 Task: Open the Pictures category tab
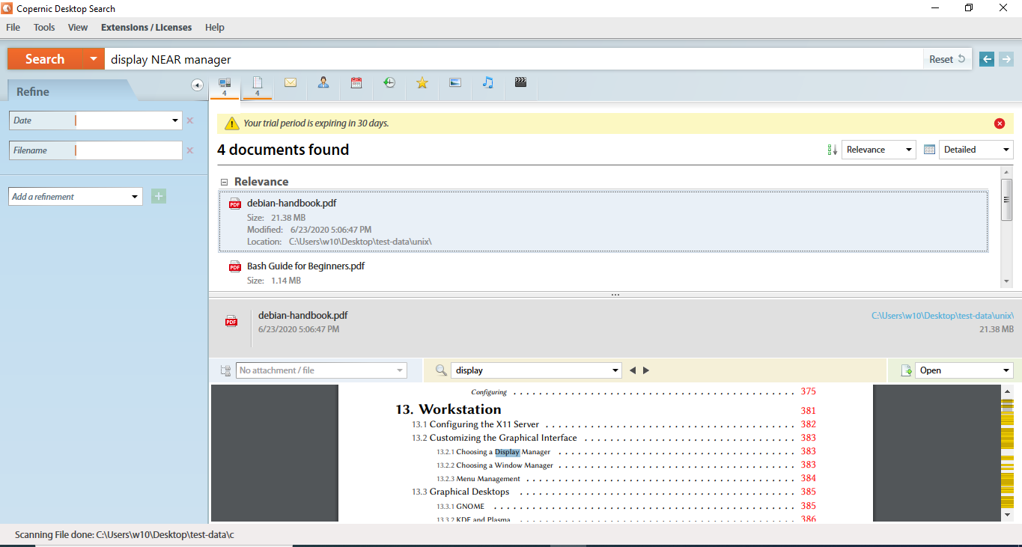click(455, 83)
